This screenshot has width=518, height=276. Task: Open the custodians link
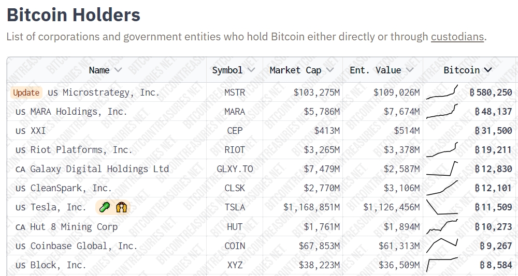coord(457,37)
